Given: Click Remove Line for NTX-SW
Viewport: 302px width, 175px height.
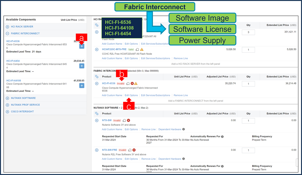Looking at the screenshot, I should tap(148, 129).
